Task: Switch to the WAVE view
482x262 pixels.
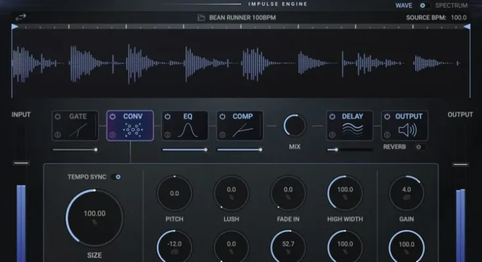Action: pyautogui.click(x=404, y=5)
